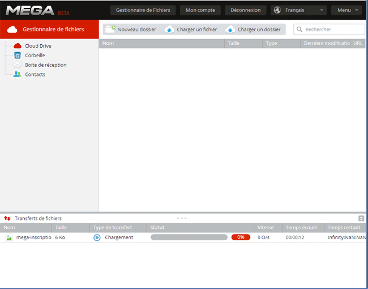Click the Chargement transfer type text
Screen dimensions: 368x289
point(119,237)
